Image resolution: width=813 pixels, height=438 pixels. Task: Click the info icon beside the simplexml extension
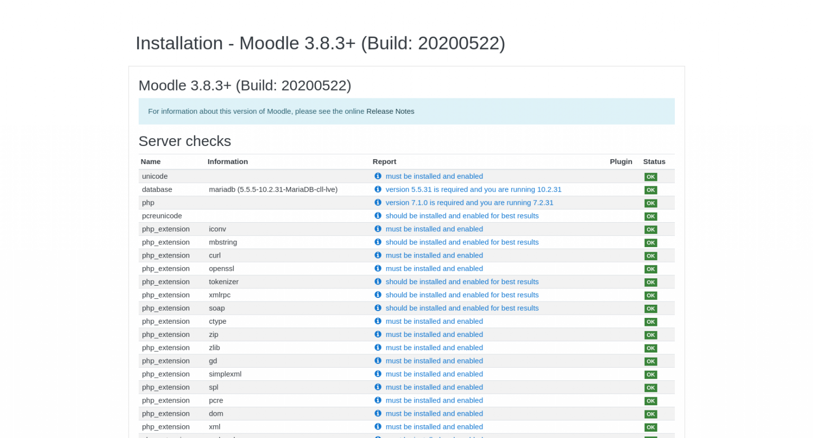(378, 374)
